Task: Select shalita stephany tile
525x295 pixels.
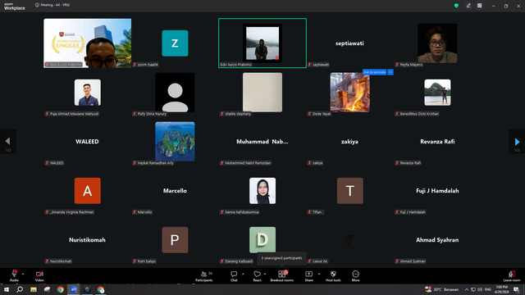Action: (x=262, y=93)
